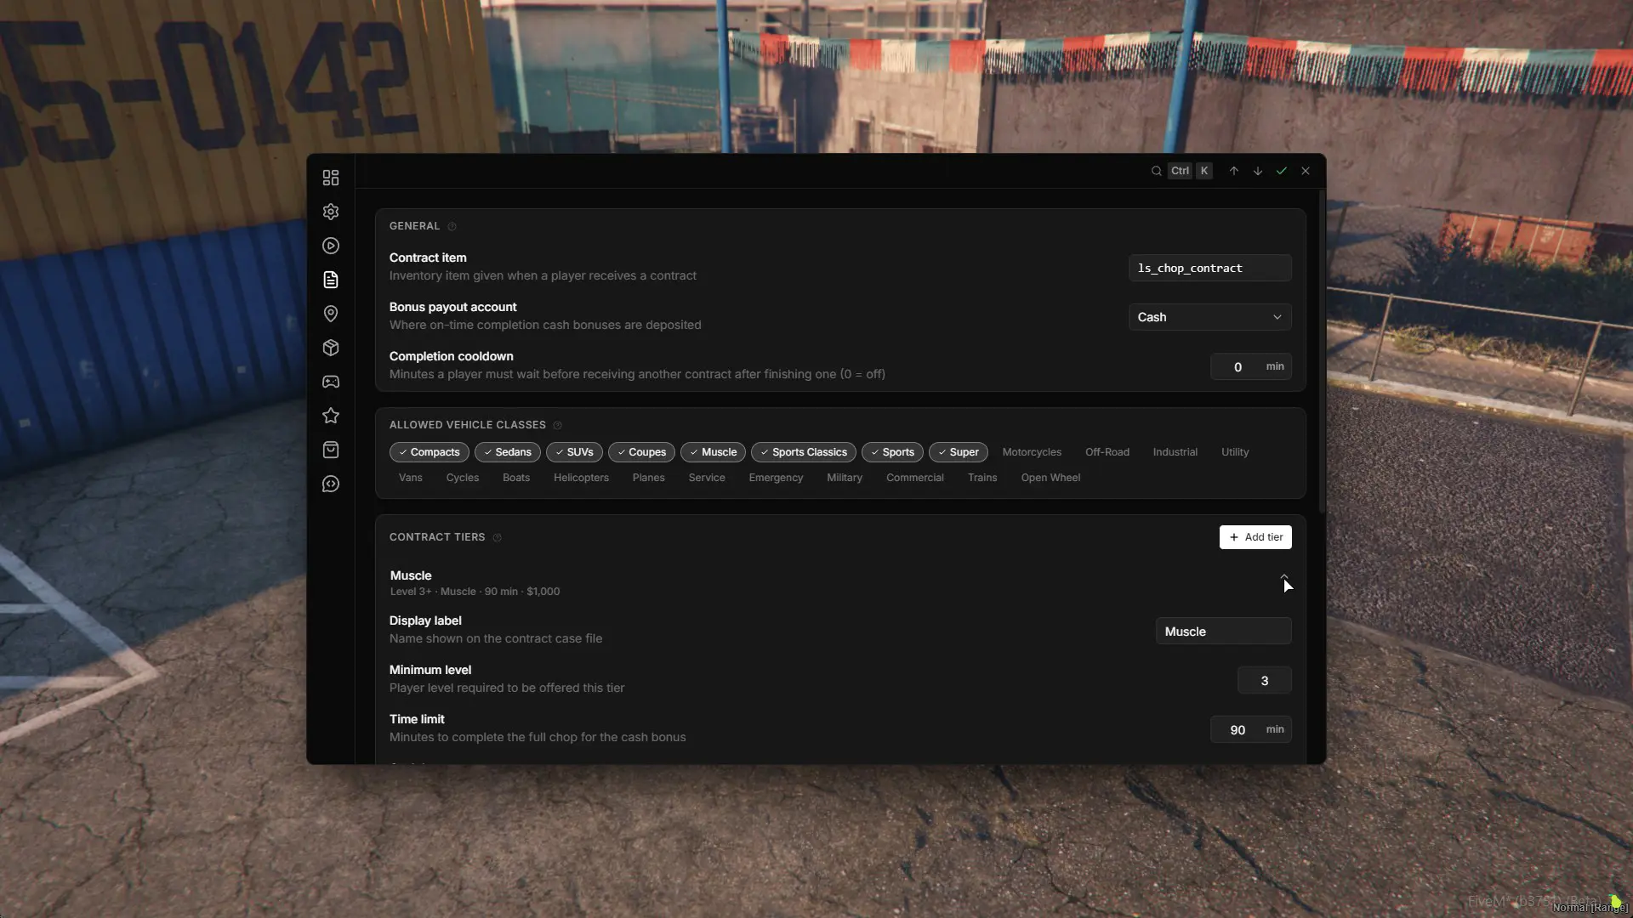Viewport: 1633px width, 918px height.
Task: Enable the Off-Road vehicle class
Action: click(1107, 452)
